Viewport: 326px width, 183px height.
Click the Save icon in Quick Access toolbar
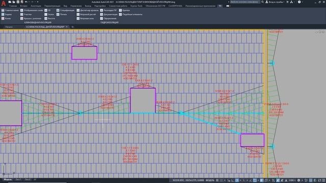coord(18,2)
